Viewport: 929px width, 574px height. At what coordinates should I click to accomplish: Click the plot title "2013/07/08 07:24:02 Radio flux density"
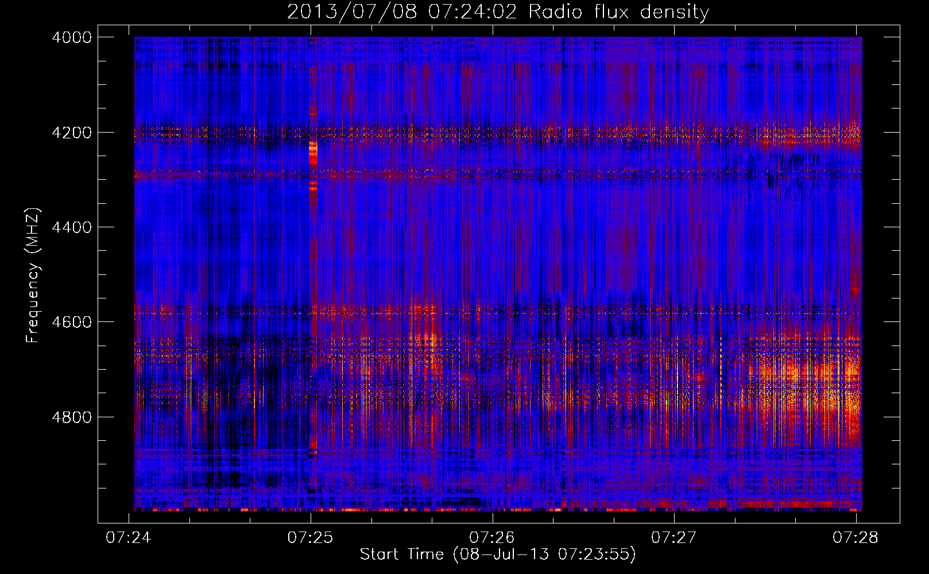pos(498,12)
